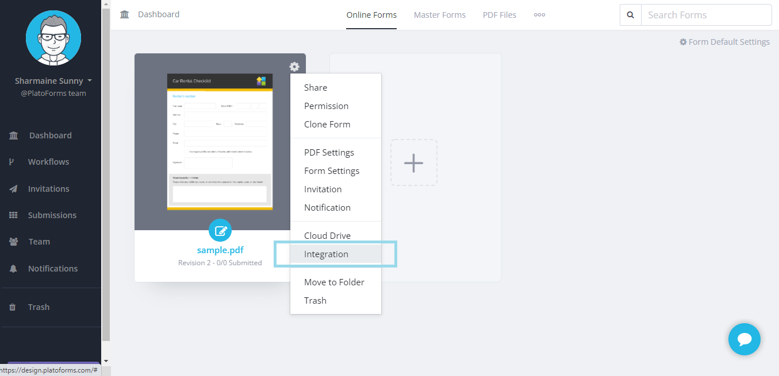Click the sidebar scrollbar down arrow
This screenshot has width=779, height=376.
click(106, 361)
